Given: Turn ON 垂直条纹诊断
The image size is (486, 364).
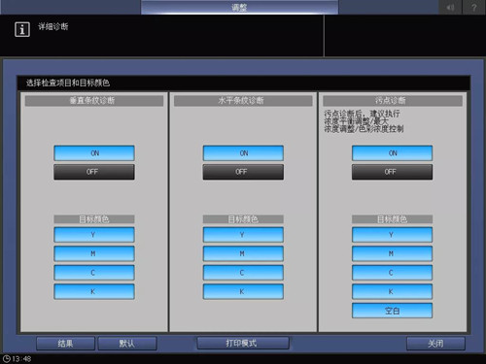Looking at the screenshot, I should (x=94, y=153).
